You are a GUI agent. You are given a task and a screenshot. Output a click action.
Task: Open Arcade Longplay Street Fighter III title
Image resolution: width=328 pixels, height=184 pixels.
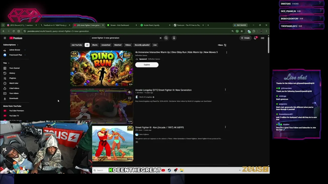163,90
